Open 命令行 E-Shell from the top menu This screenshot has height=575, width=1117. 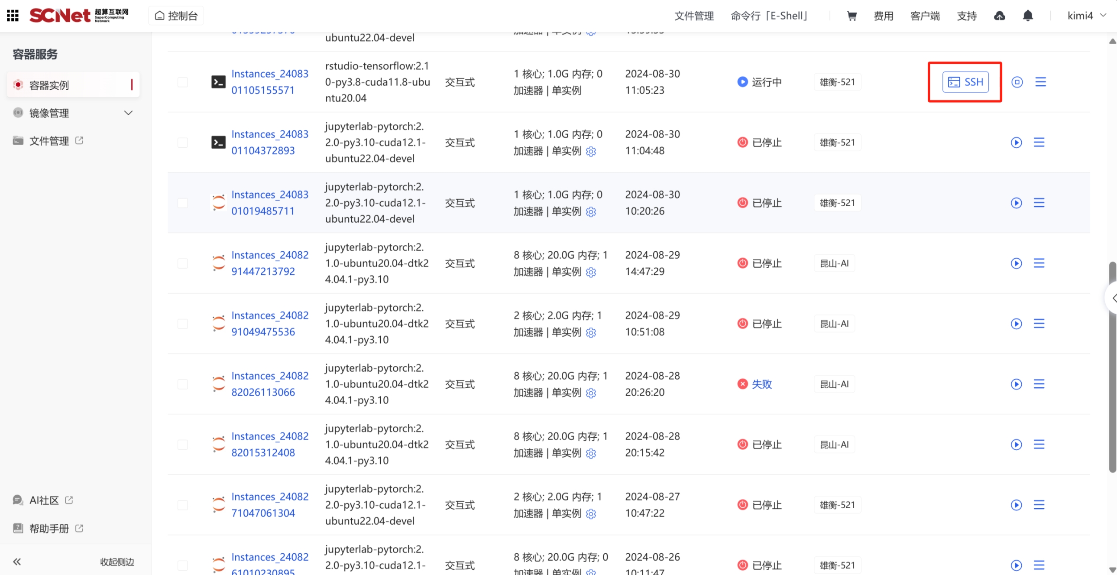[769, 16]
